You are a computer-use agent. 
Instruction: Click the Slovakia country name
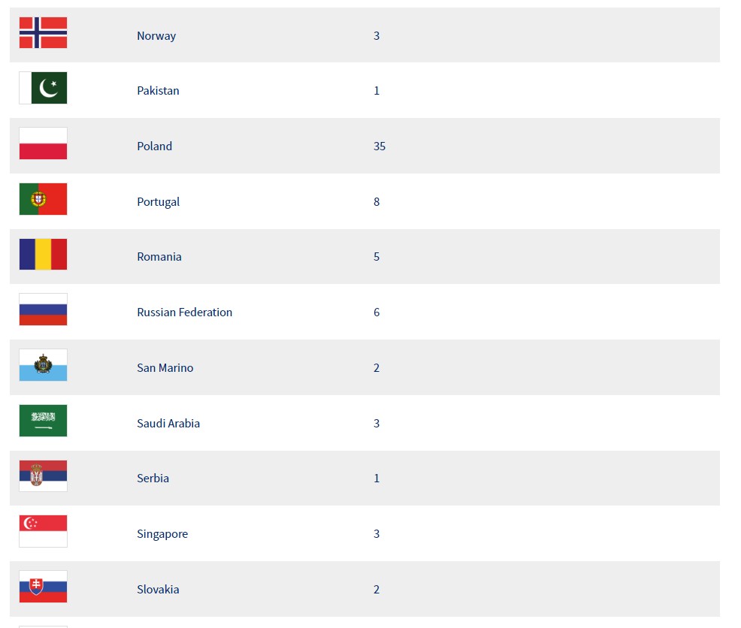pos(158,589)
